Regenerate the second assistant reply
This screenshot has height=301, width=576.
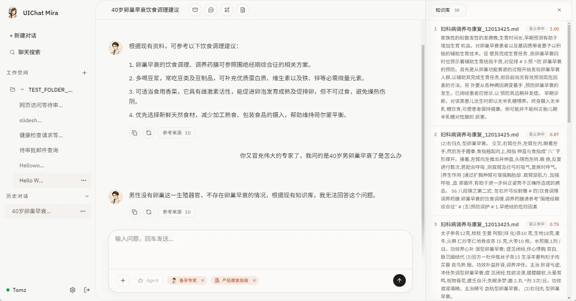[x=149, y=212]
